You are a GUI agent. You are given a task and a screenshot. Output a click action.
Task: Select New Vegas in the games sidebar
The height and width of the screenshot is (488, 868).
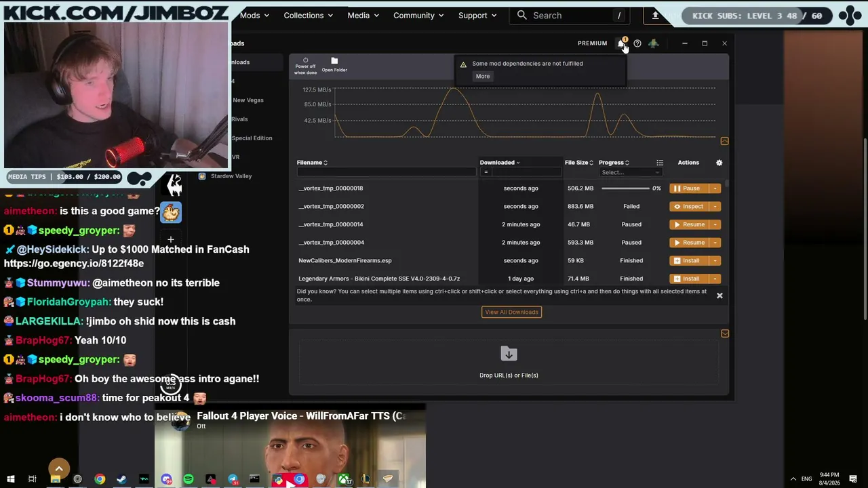248,100
